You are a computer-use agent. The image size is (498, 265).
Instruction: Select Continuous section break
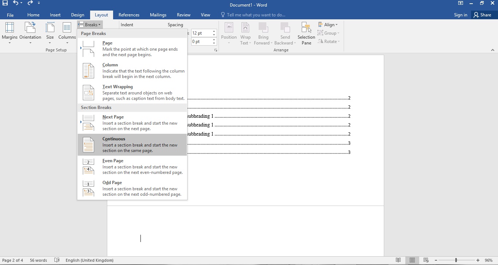tap(132, 145)
